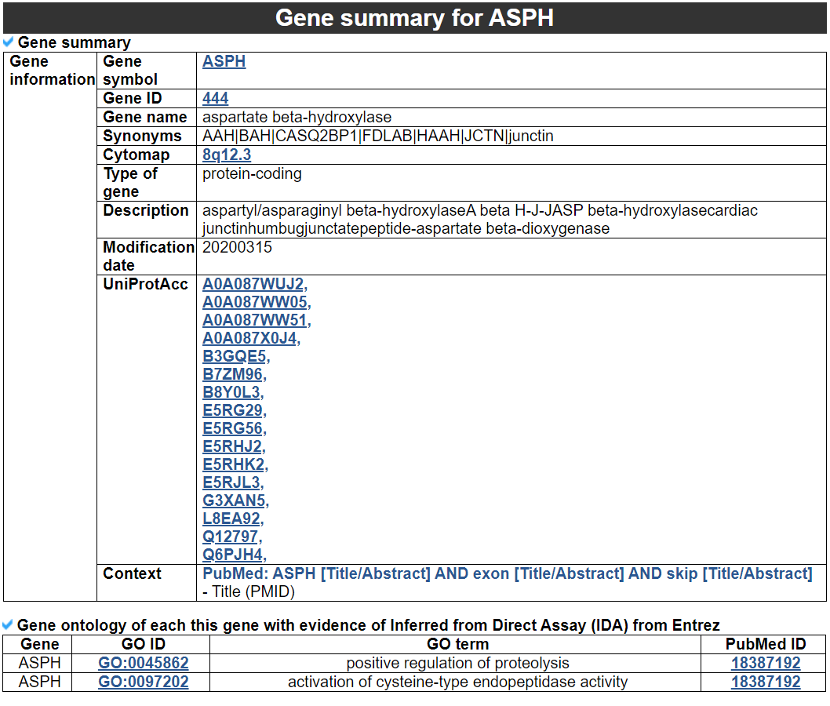The height and width of the screenshot is (706, 830).
Task: Open PubMed ID for positive regulation of proteolysis
Action: [765, 663]
